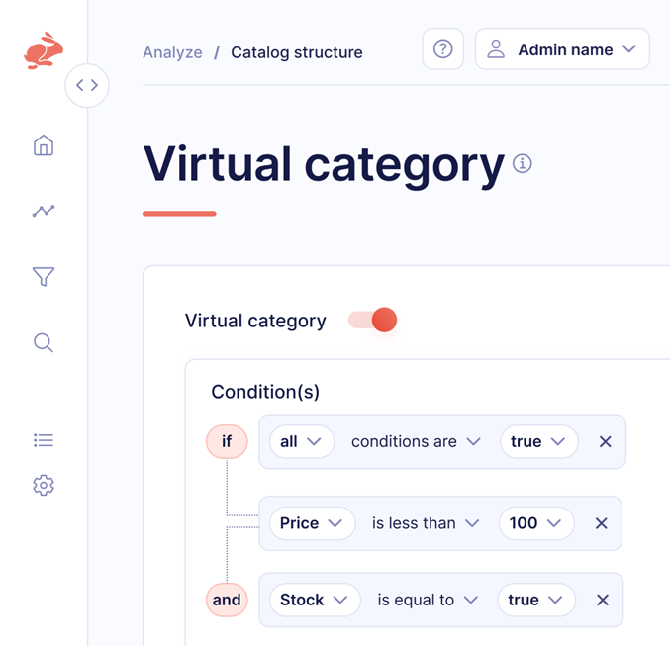Open the search magnifier sidebar icon
The height and width of the screenshot is (650, 670).
[44, 343]
